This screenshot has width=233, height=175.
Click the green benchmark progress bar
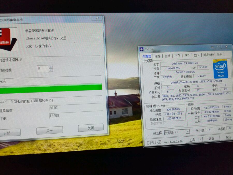coord(51,89)
